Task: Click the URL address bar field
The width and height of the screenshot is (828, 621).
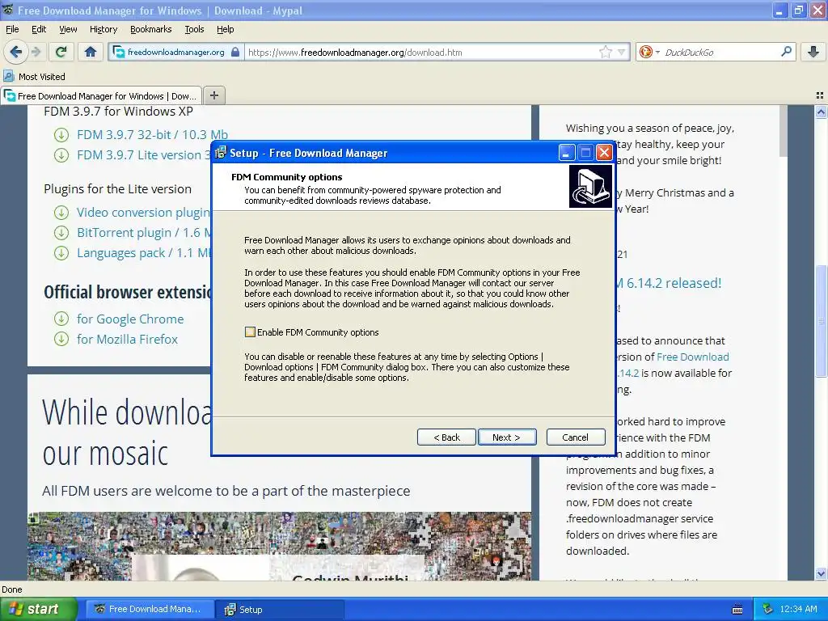Action: [421, 53]
